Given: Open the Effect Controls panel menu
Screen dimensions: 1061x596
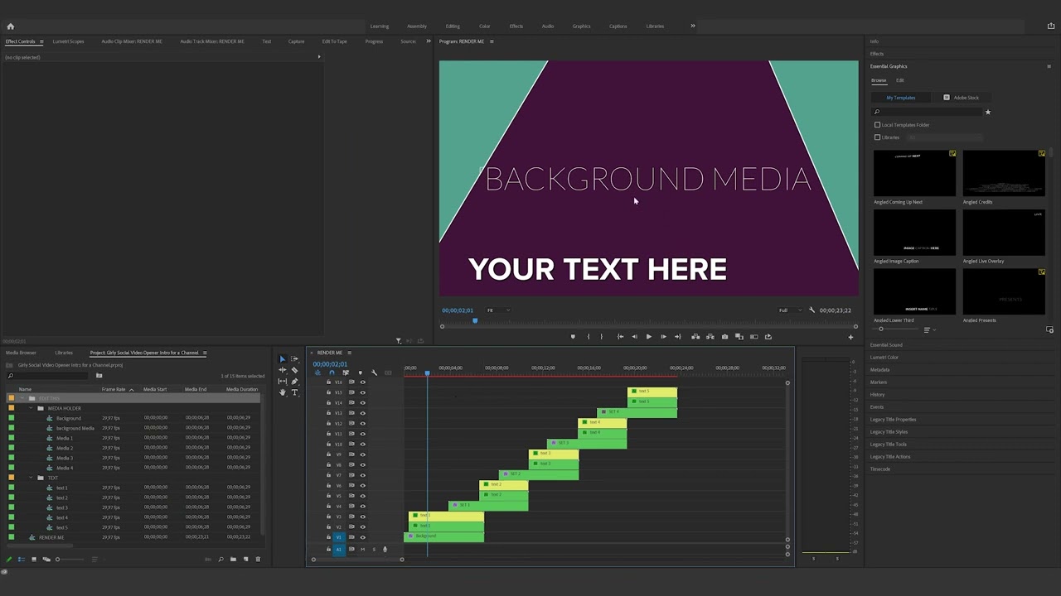Looking at the screenshot, I should click(41, 41).
